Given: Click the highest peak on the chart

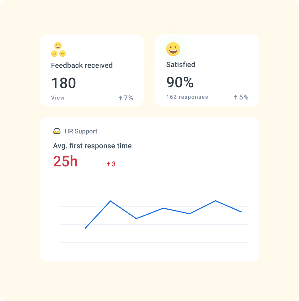Looking at the screenshot, I should pyautogui.click(x=111, y=201).
